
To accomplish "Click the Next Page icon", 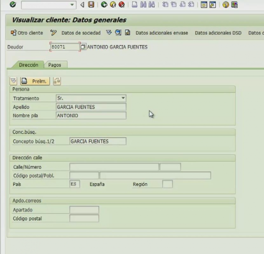I will pos(182,4).
